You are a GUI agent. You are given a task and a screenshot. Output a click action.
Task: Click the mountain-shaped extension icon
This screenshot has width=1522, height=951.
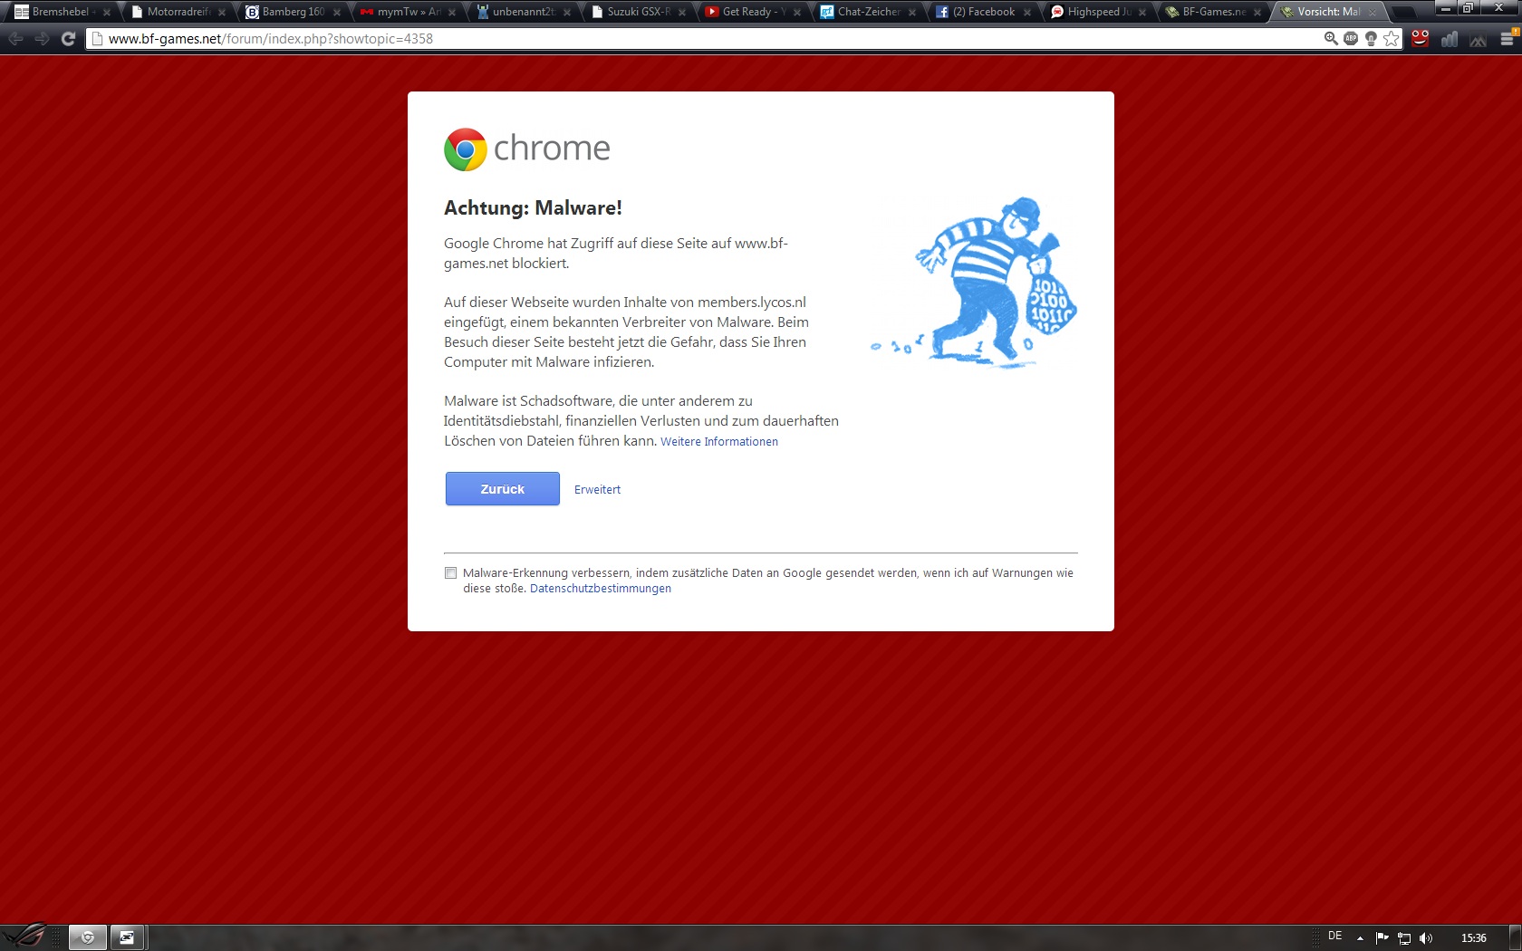point(1479,39)
